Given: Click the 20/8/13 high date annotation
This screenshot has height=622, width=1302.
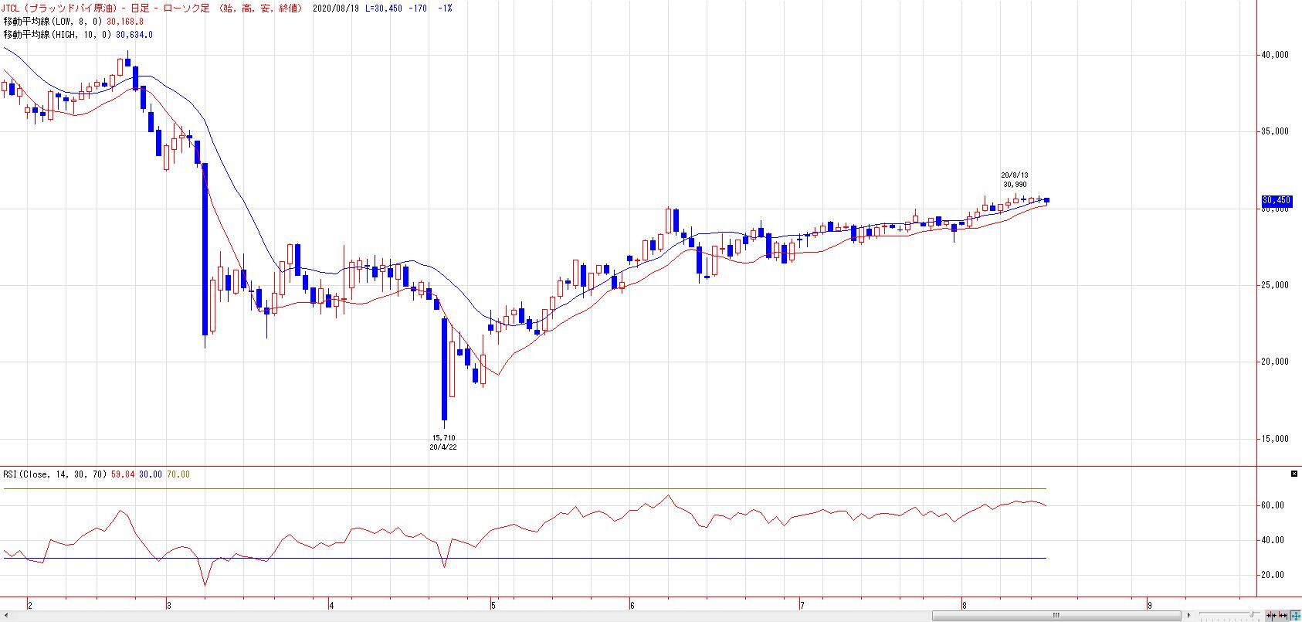Looking at the screenshot, I should coord(1015,175).
